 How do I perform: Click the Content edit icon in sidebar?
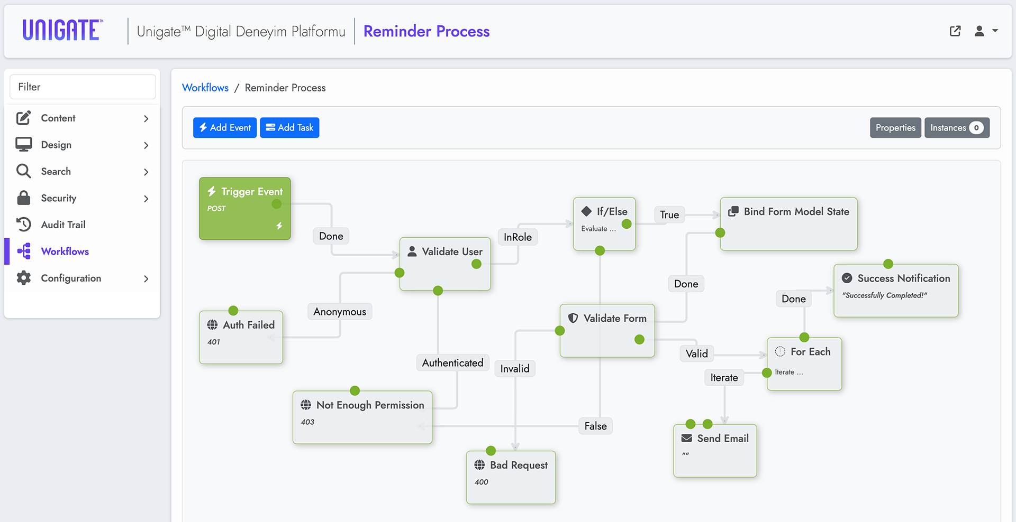[23, 118]
